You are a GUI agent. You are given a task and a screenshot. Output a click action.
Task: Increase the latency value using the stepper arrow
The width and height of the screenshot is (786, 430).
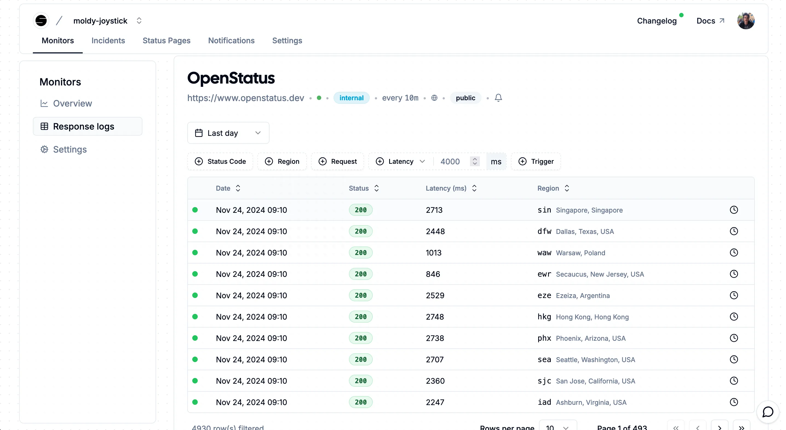click(x=475, y=159)
